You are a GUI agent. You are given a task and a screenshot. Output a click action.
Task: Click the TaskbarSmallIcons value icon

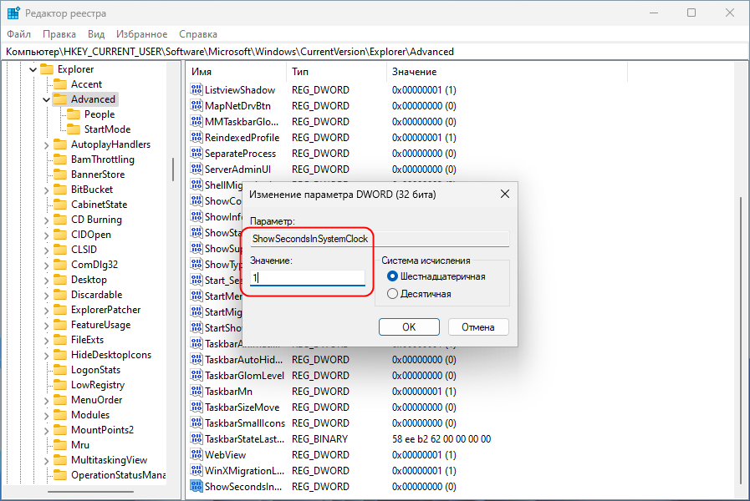tap(196, 423)
